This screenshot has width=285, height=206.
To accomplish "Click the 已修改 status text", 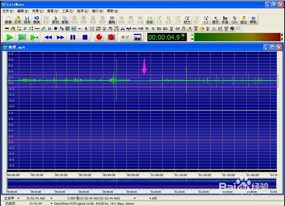I will 10,204.
